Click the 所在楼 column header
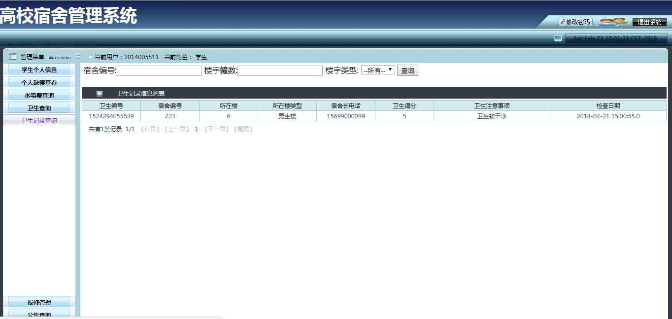Screen dimensions: 672x319 pos(229,106)
